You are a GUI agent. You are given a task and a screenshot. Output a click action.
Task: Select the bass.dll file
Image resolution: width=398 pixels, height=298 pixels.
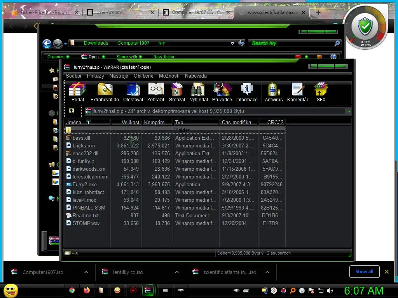pos(175,138)
